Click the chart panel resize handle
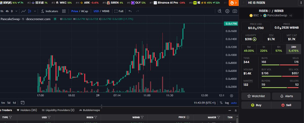The width and height of the screenshot is (304, 123). (102, 106)
